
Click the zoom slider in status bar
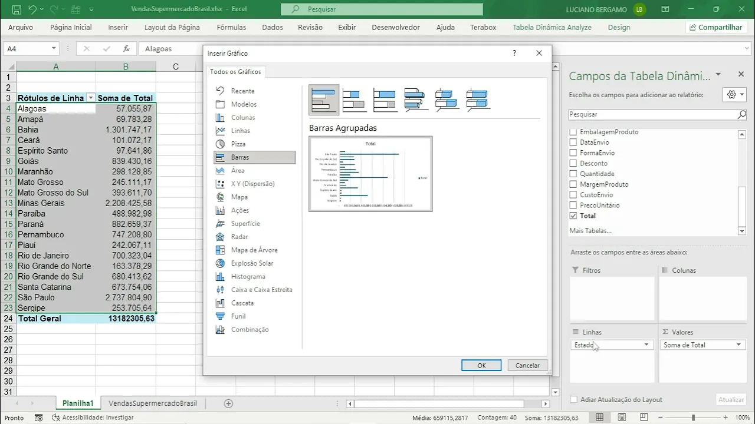click(693, 418)
